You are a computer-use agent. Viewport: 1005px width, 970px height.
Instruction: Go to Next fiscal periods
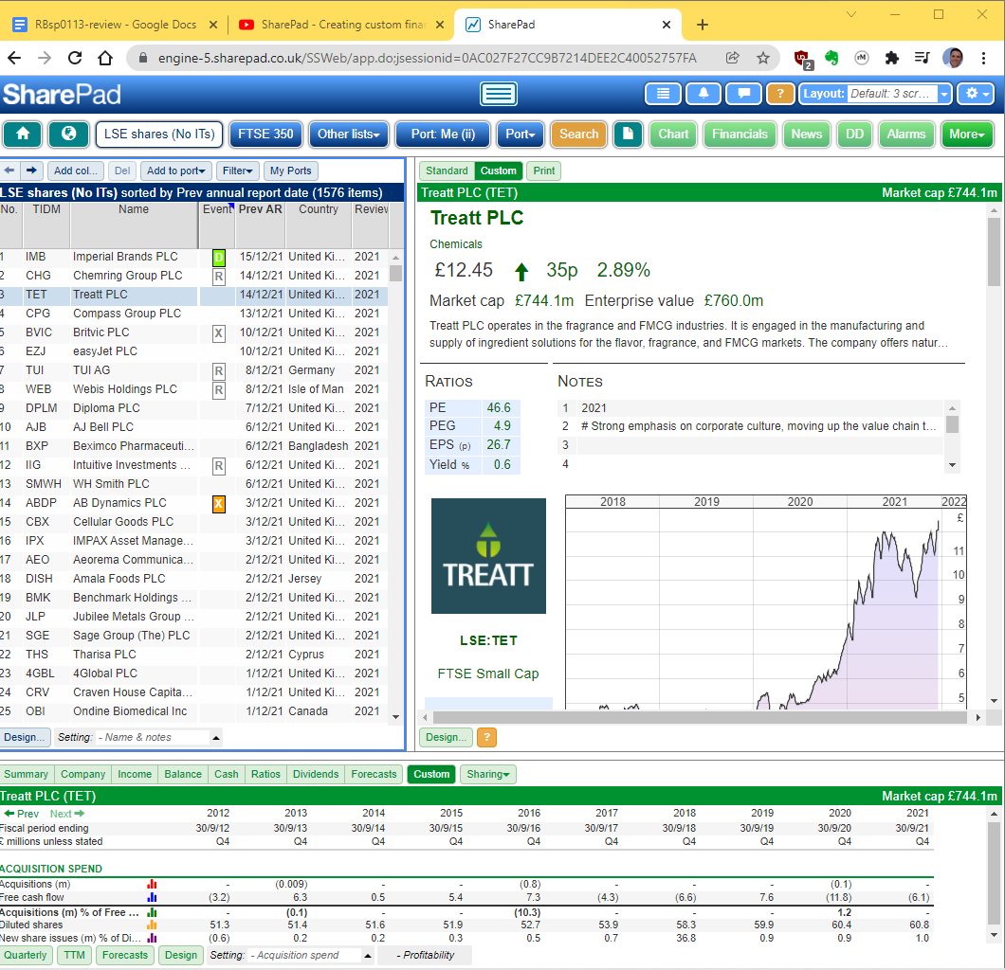(x=67, y=814)
